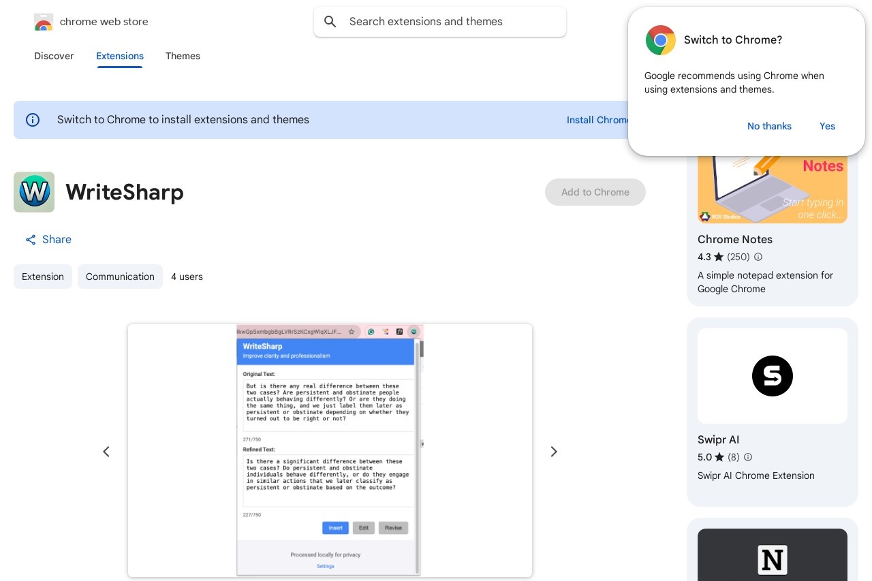Click the WriteSharp screenshot preview

330,450
